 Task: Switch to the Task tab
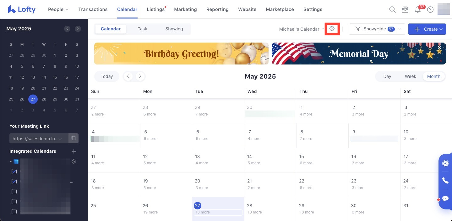coord(142,29)
